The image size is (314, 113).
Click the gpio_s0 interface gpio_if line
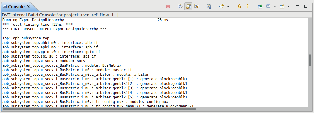pyautogui.click(x=51, y=52)
